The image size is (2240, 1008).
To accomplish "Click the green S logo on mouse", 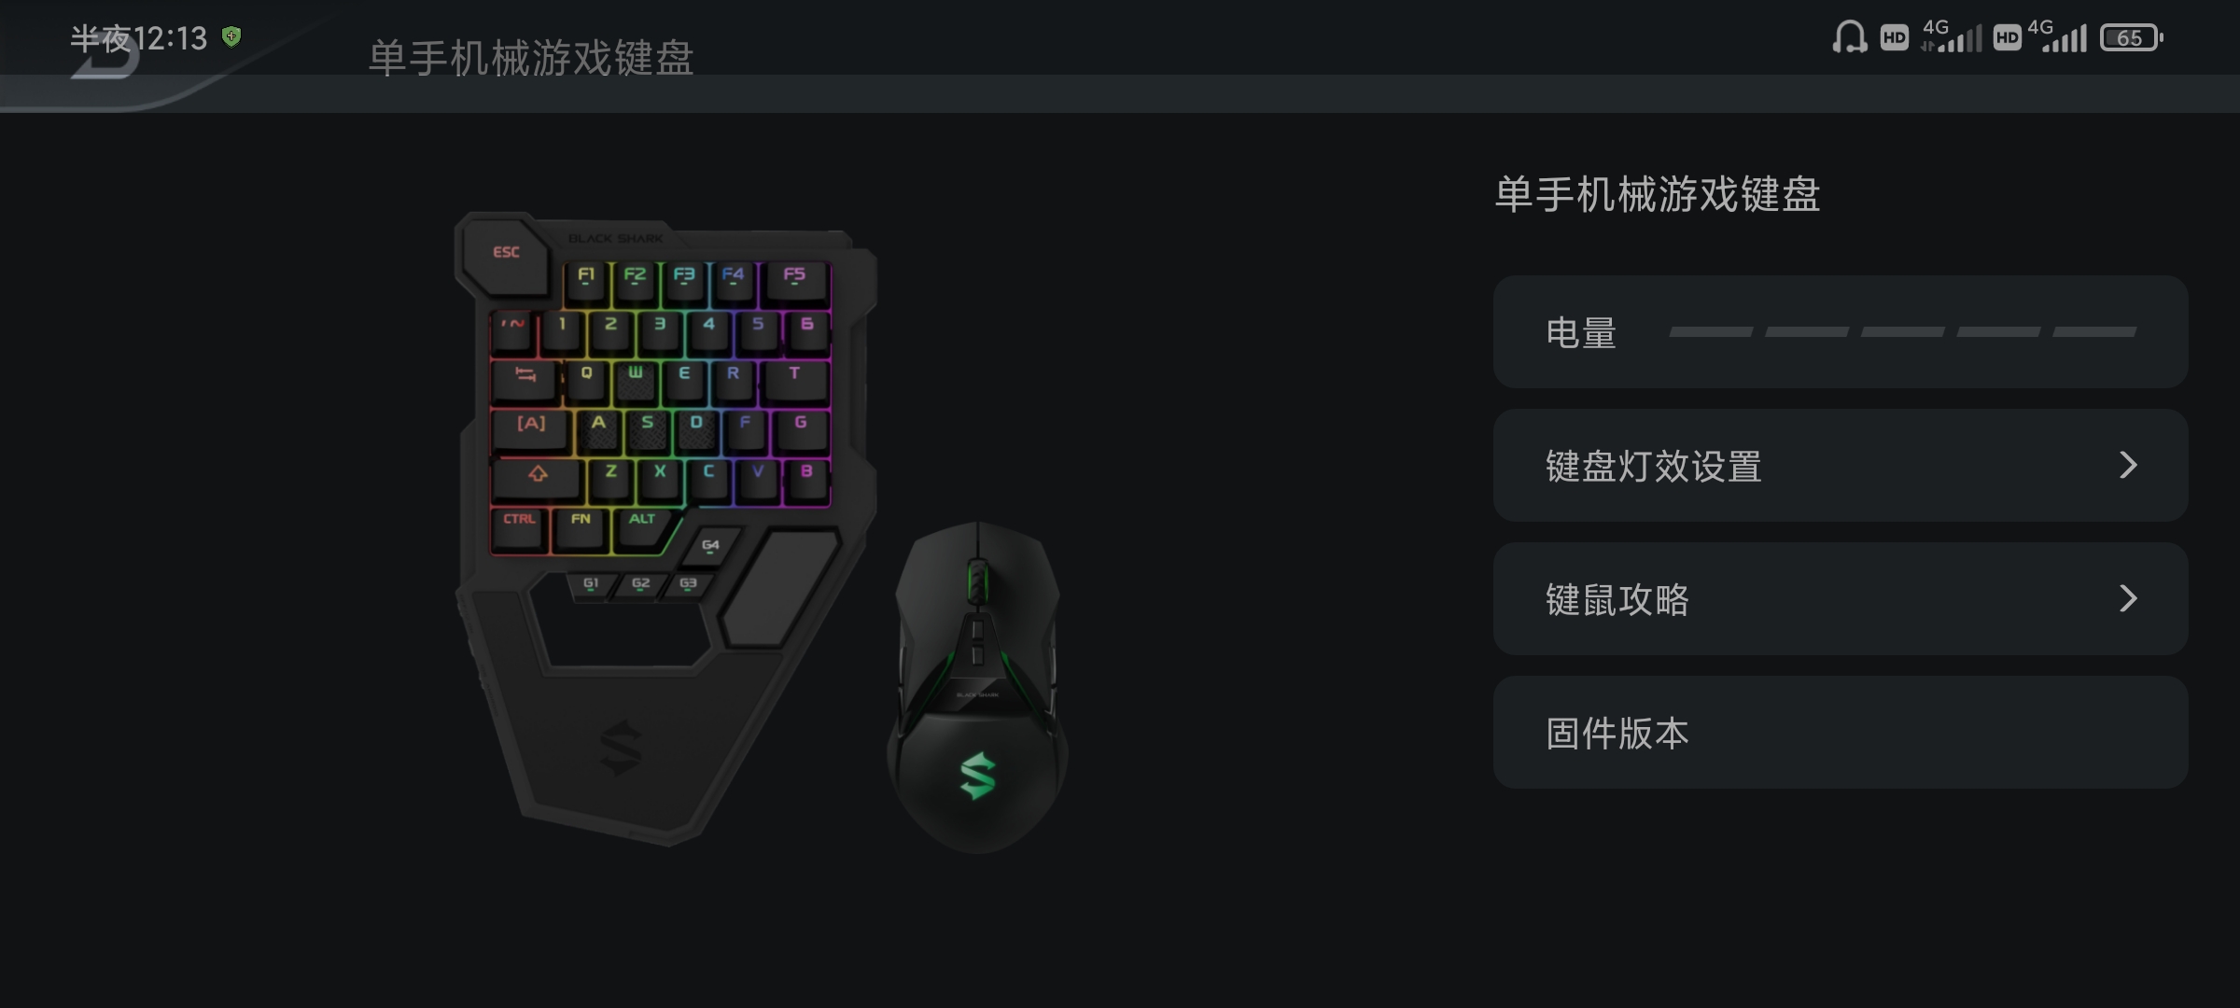I will (x=977, y=776).
